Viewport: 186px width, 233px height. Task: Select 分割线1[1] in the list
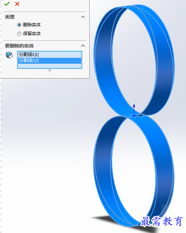[50, 54]
